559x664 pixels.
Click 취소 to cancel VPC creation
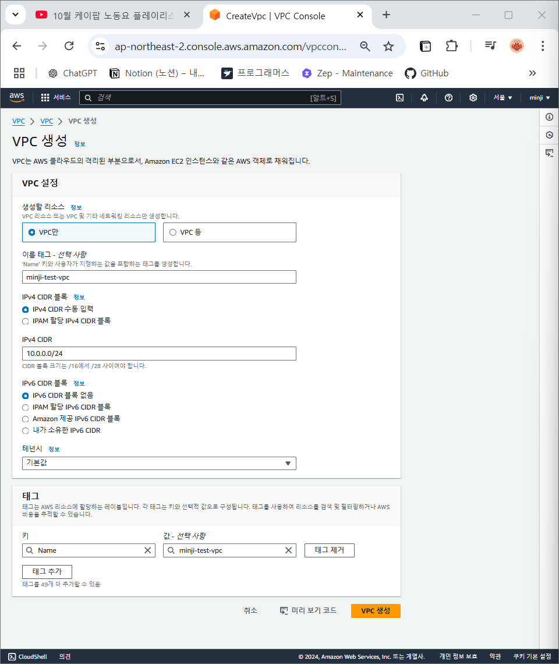click(250, 610)
